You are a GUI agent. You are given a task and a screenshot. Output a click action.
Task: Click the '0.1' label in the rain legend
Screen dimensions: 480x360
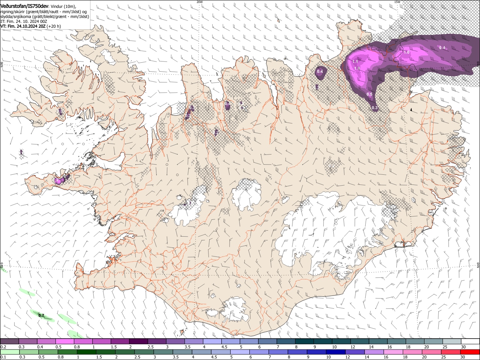pos(3,357)
